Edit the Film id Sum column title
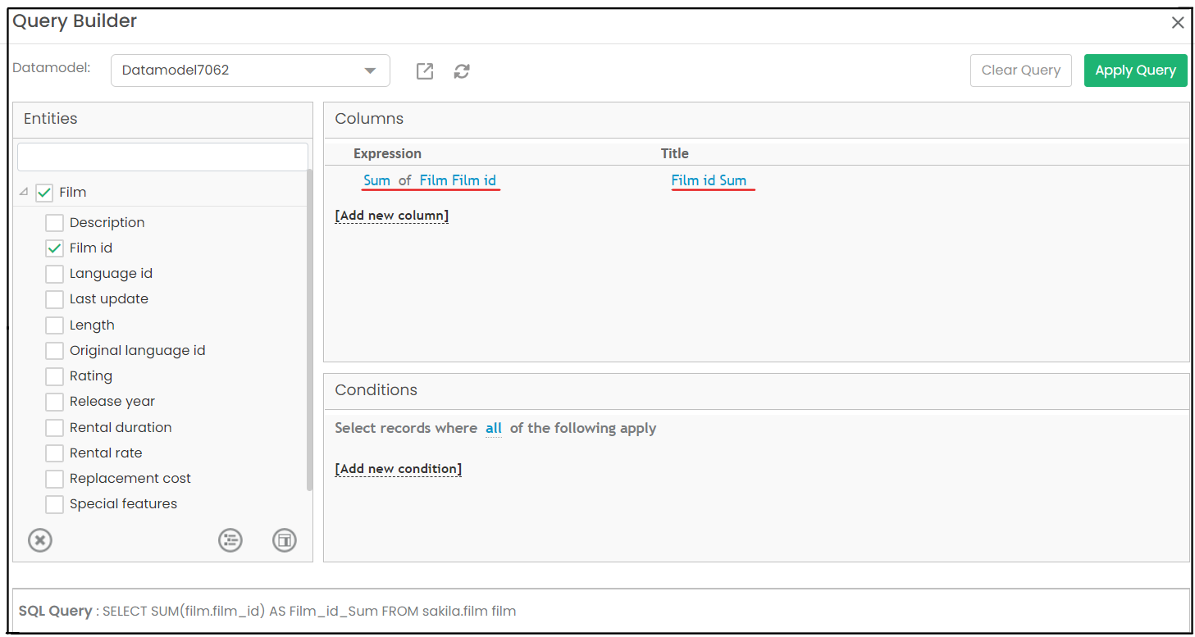1195x637 pixels. [709, 180]
